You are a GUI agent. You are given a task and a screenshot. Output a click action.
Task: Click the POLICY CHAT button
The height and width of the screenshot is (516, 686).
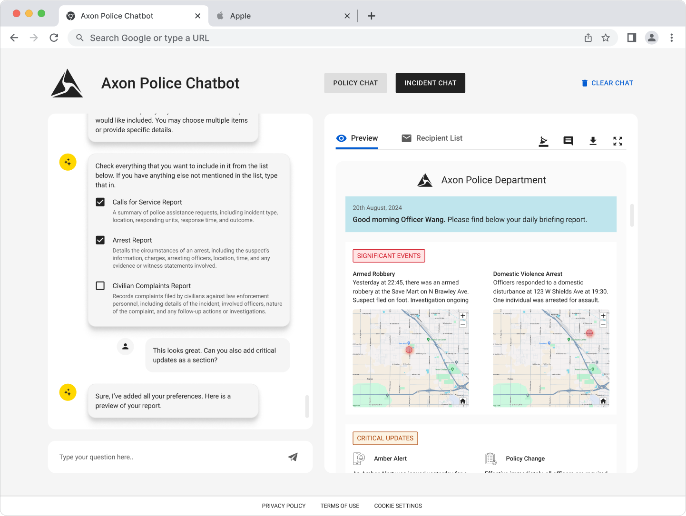click(x=355, y=83)
